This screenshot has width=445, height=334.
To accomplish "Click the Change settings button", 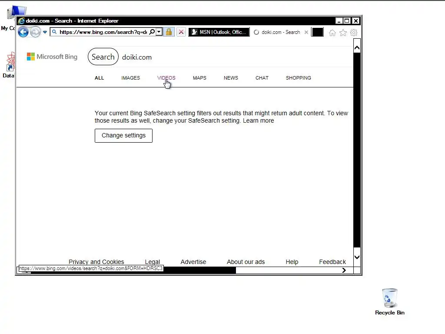I will [x=123, y=136].
